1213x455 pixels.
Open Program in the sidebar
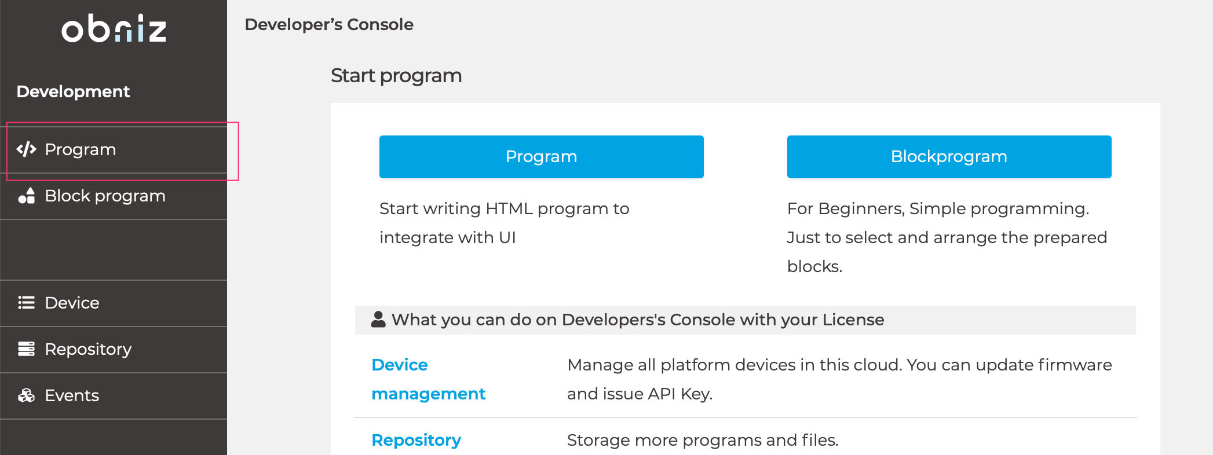[81, 149]
